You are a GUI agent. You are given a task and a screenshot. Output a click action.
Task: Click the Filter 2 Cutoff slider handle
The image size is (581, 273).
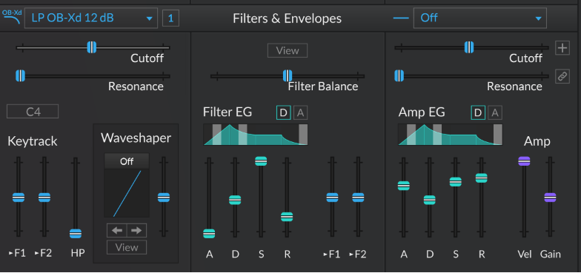469,47
